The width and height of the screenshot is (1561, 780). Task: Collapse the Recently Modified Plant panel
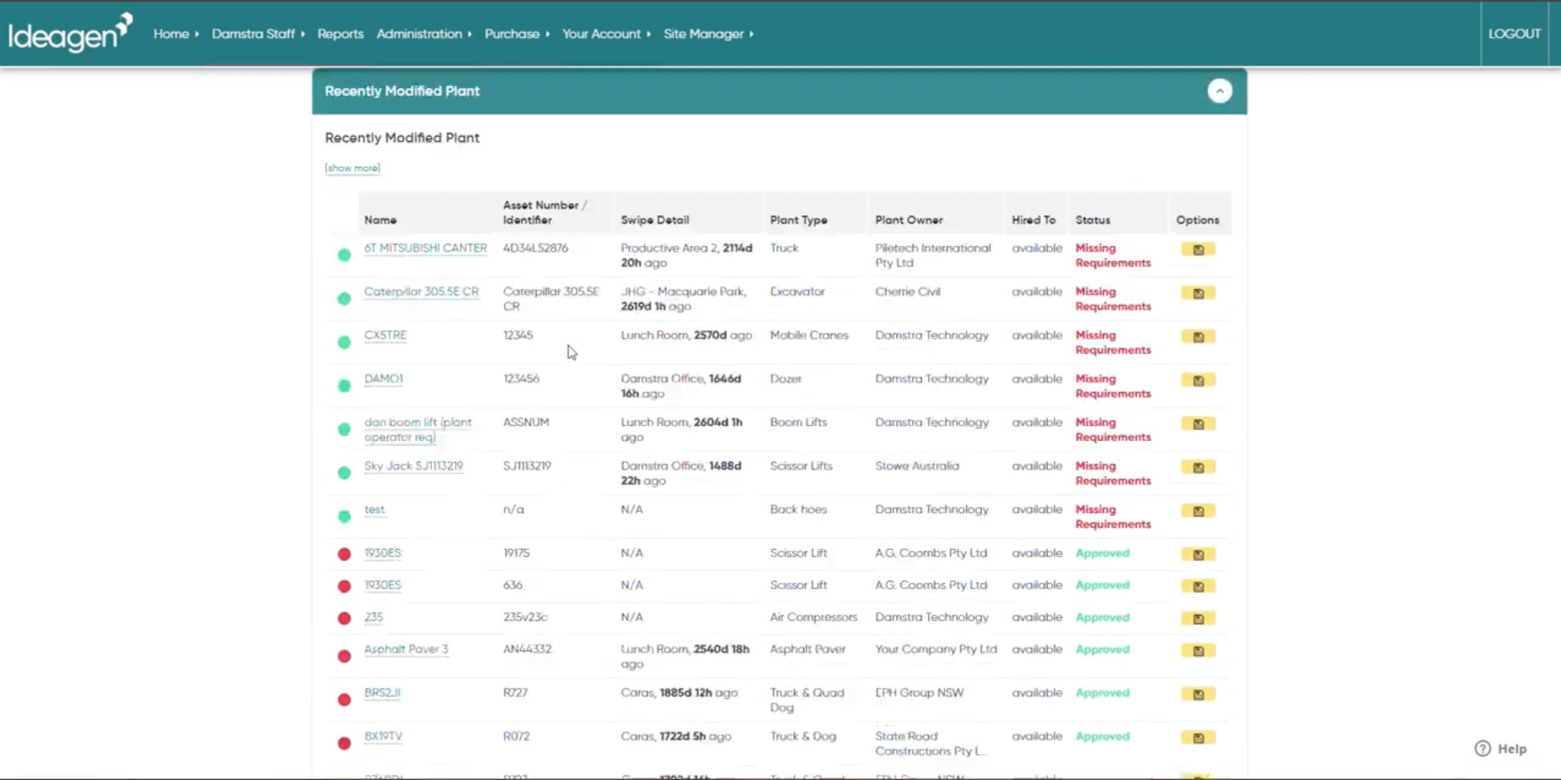(1219, 91)
